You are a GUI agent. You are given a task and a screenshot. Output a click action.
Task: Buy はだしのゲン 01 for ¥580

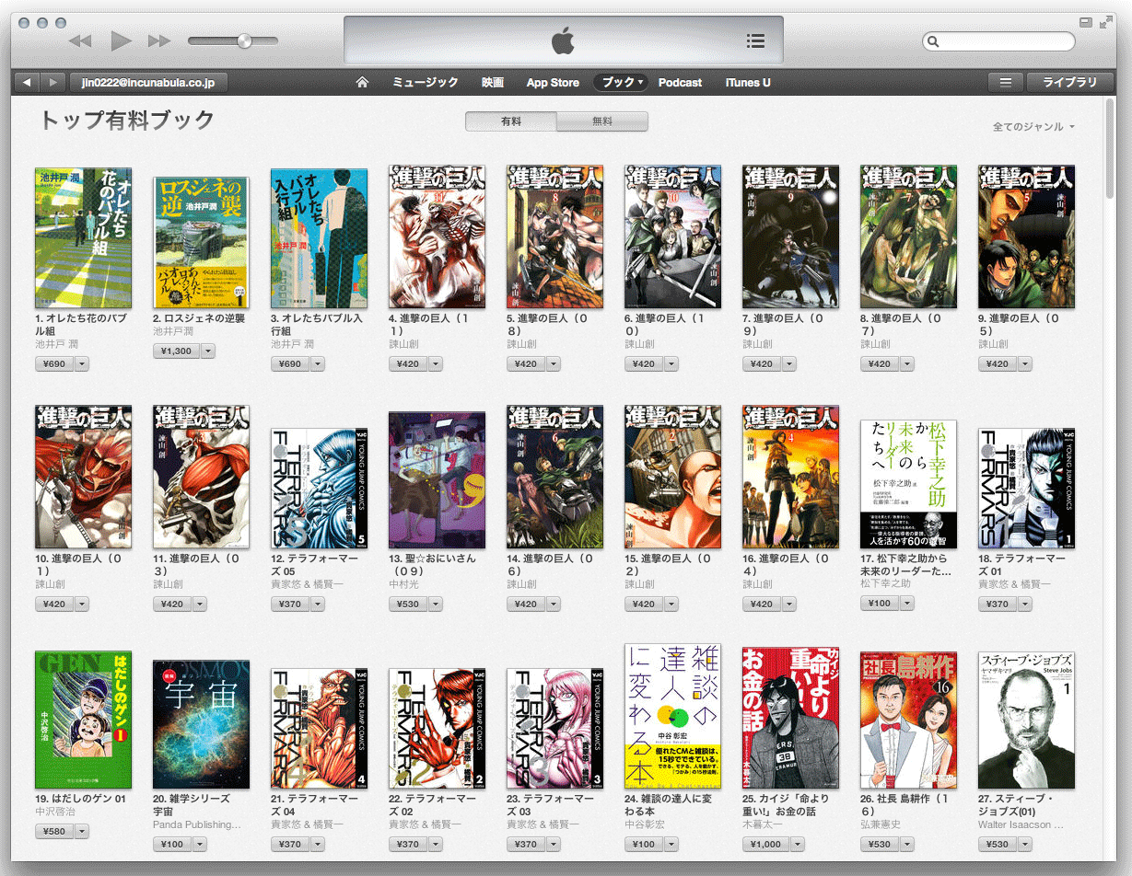(x=54, y=831)
